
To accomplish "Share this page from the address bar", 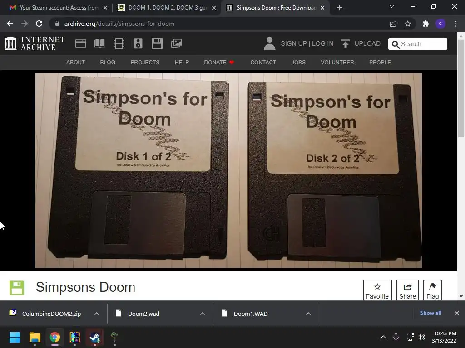I will tap(393, 24).
